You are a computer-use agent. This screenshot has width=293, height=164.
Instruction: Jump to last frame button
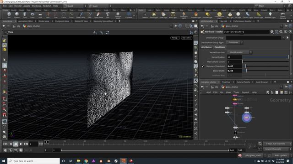tap(26, 144)
